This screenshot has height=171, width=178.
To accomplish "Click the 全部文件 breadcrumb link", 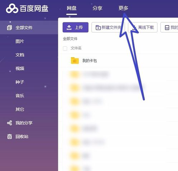I will 70,39.
